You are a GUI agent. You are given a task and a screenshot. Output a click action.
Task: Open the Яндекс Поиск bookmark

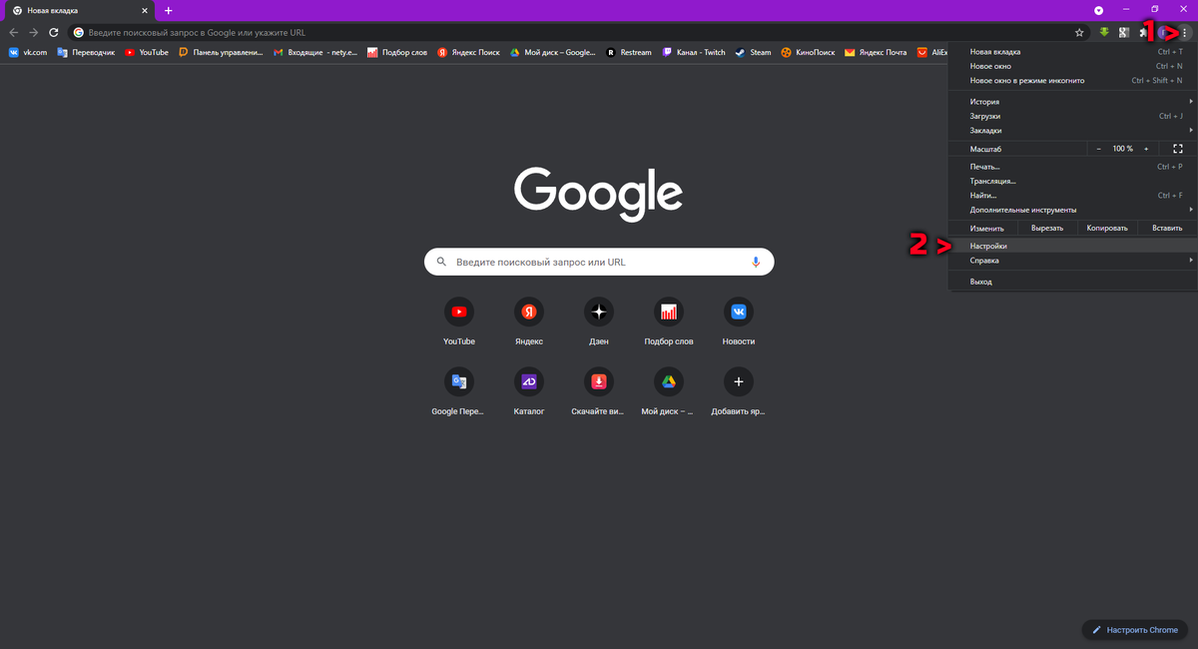pyautogui.click(x=469, y=53)
